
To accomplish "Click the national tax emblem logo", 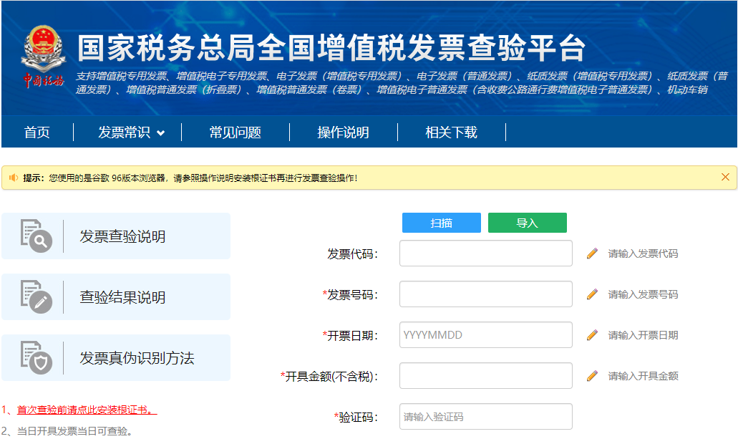I will tap(43, 56).
